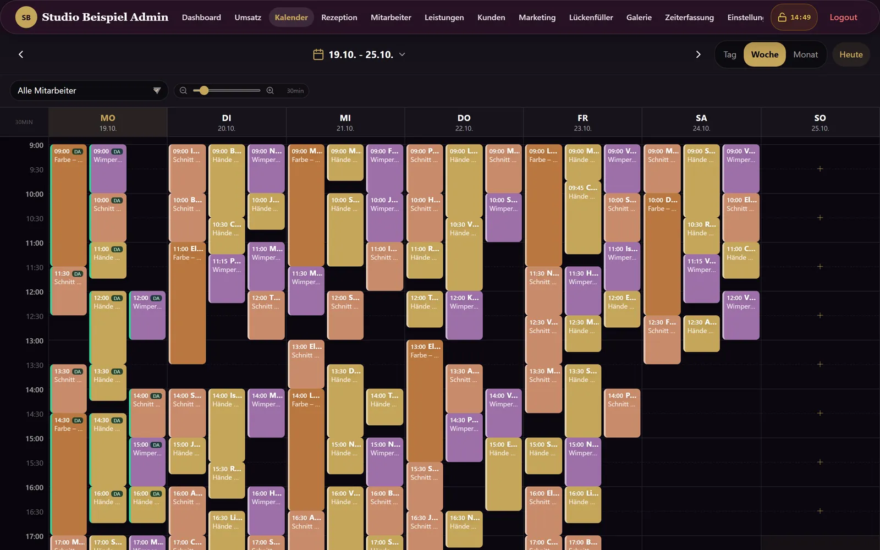Open Saturday 10:00 Farbe appointment
The image size is (880, 550).
point(662,254)
